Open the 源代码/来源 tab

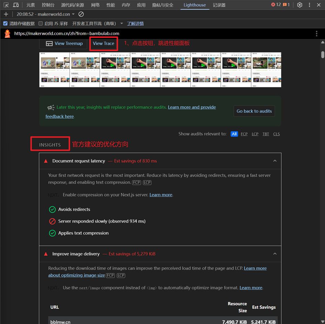[73, 5]
